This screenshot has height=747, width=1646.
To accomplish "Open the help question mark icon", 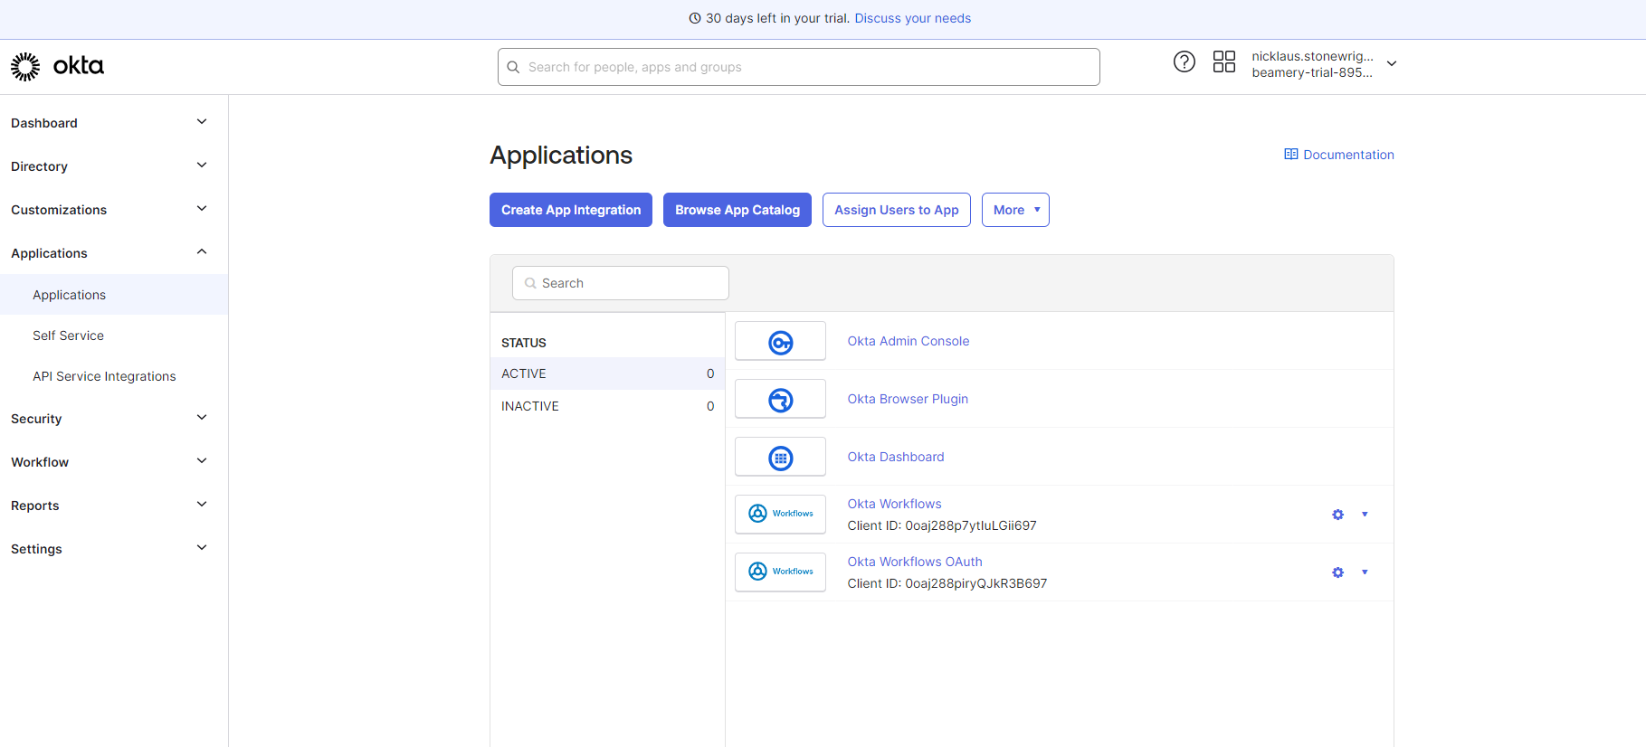I will [1184, 61].
